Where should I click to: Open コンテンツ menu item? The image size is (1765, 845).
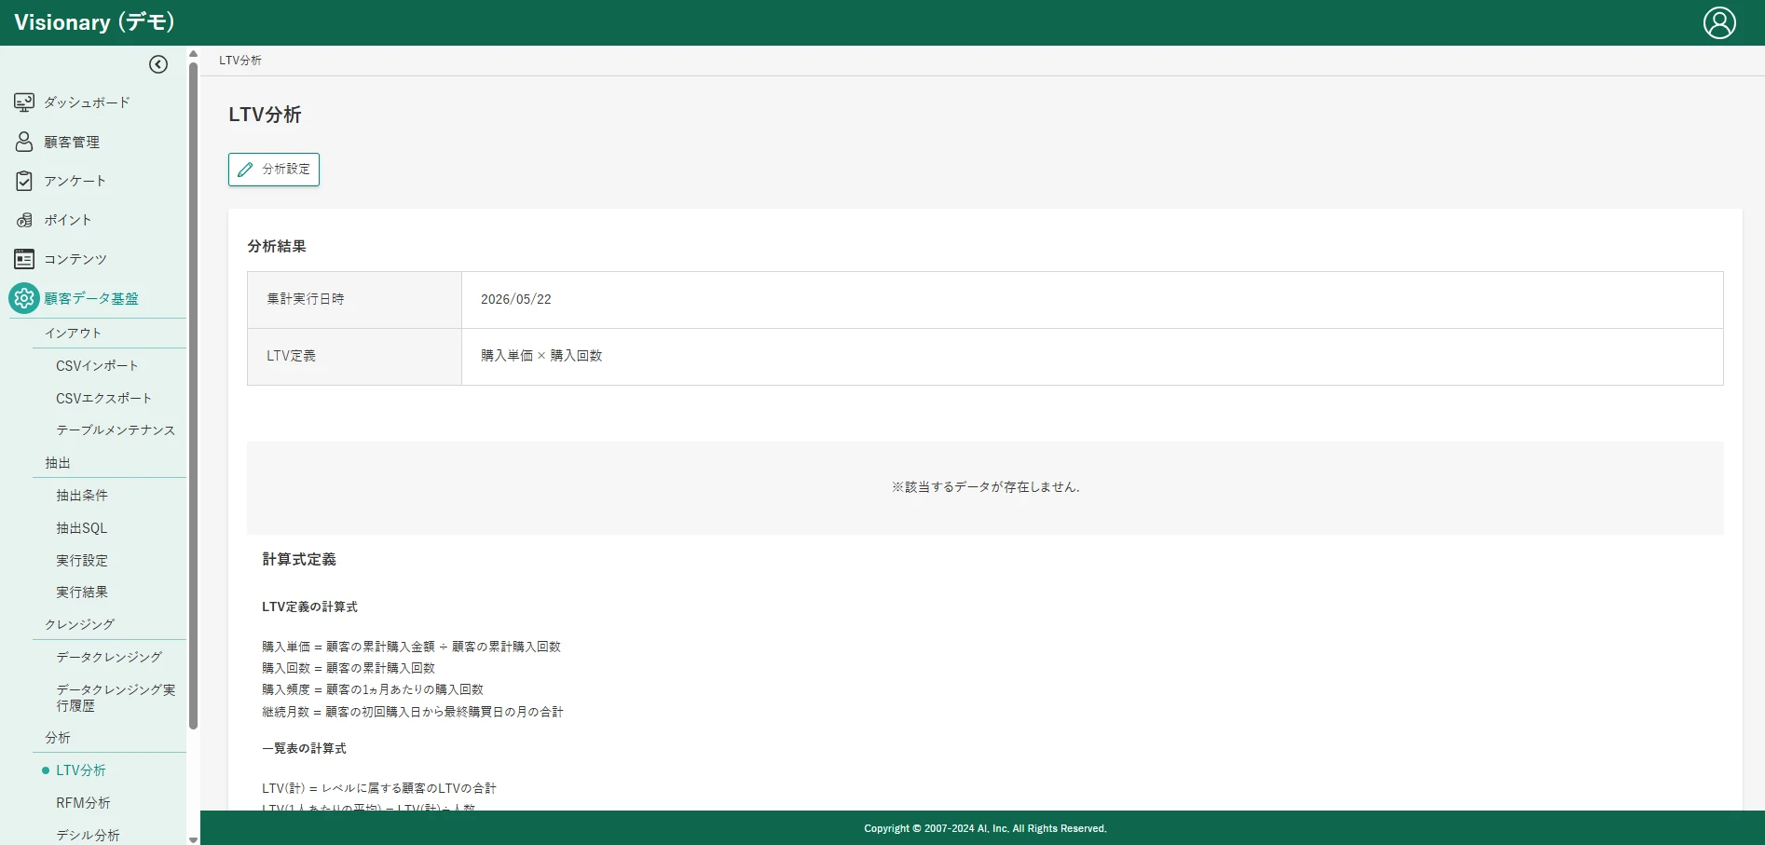(75, 259)
